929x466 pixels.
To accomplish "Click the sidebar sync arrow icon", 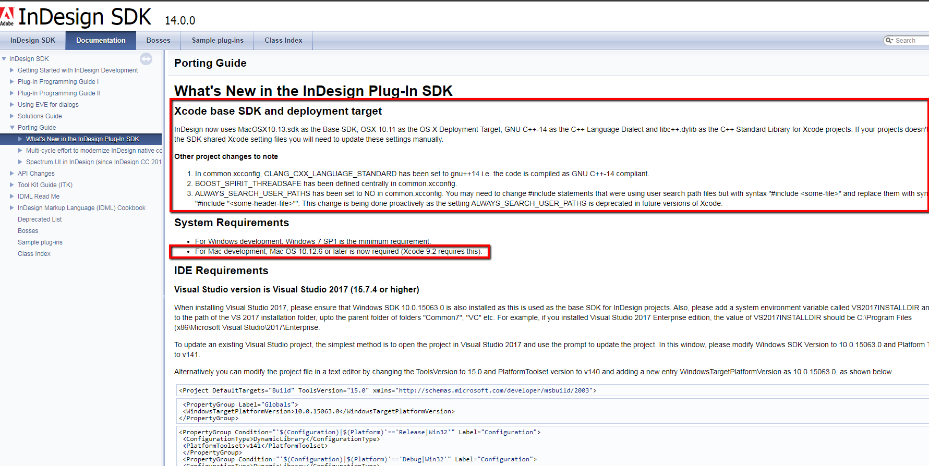I will click(x=146, y=59).
